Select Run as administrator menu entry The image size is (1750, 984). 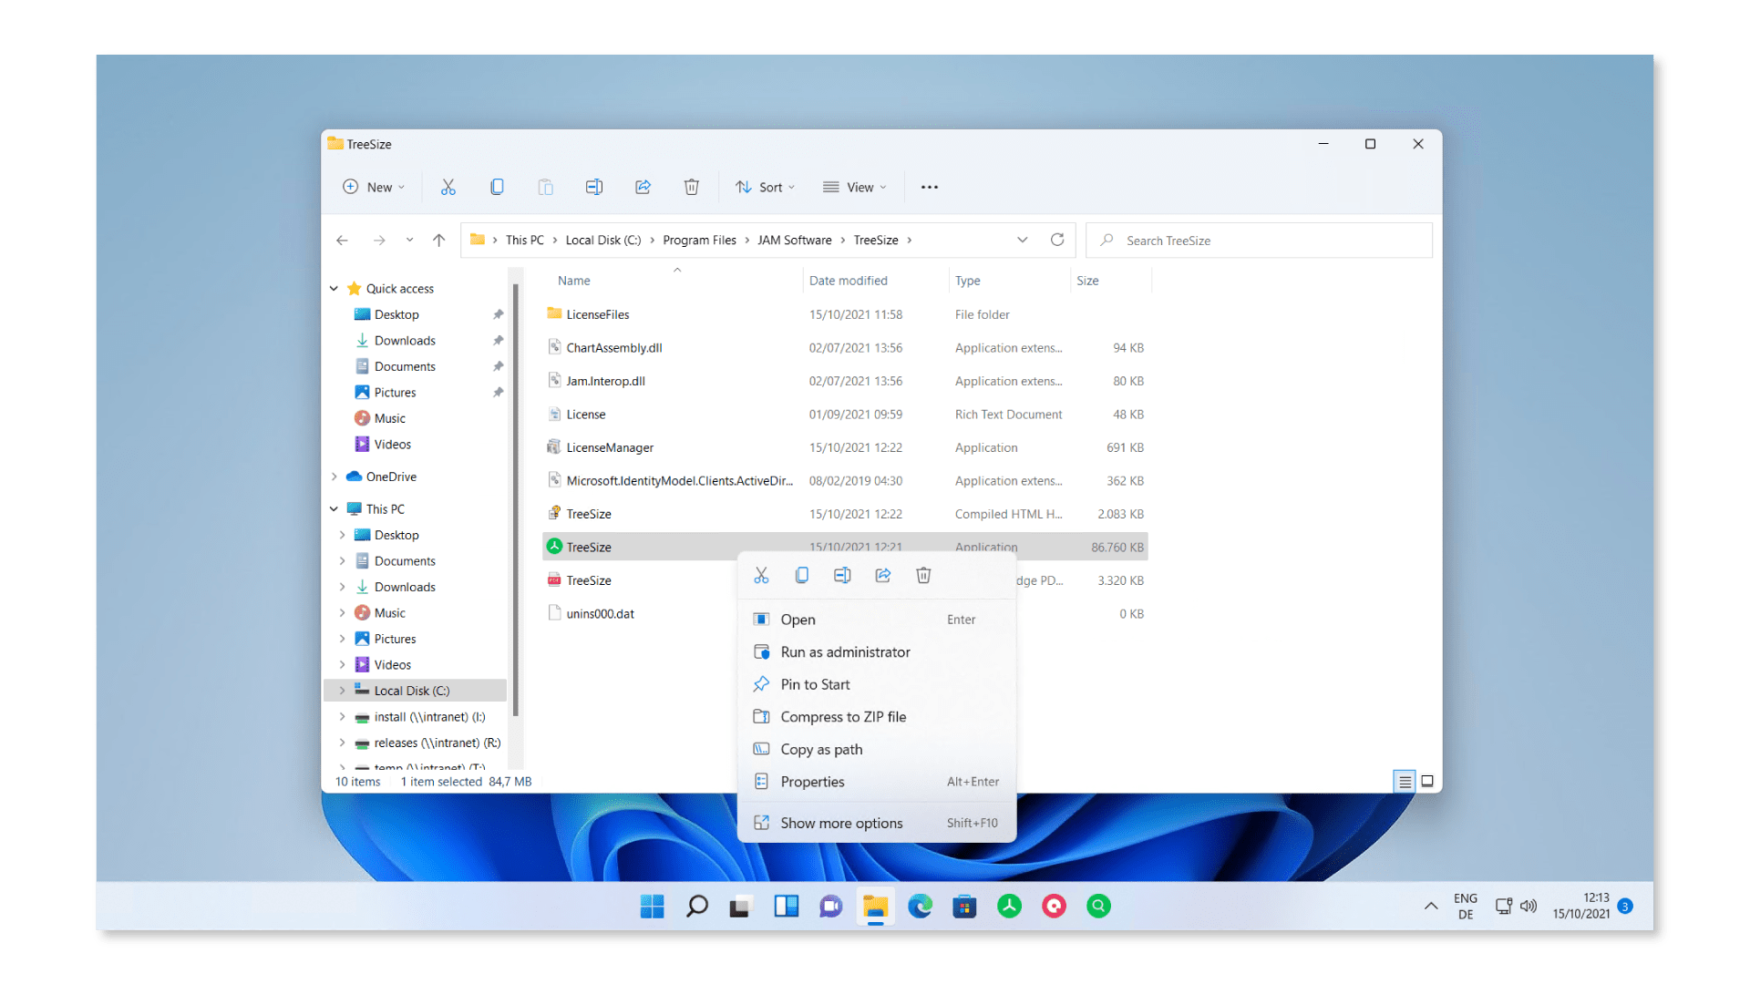click(845, 651)
